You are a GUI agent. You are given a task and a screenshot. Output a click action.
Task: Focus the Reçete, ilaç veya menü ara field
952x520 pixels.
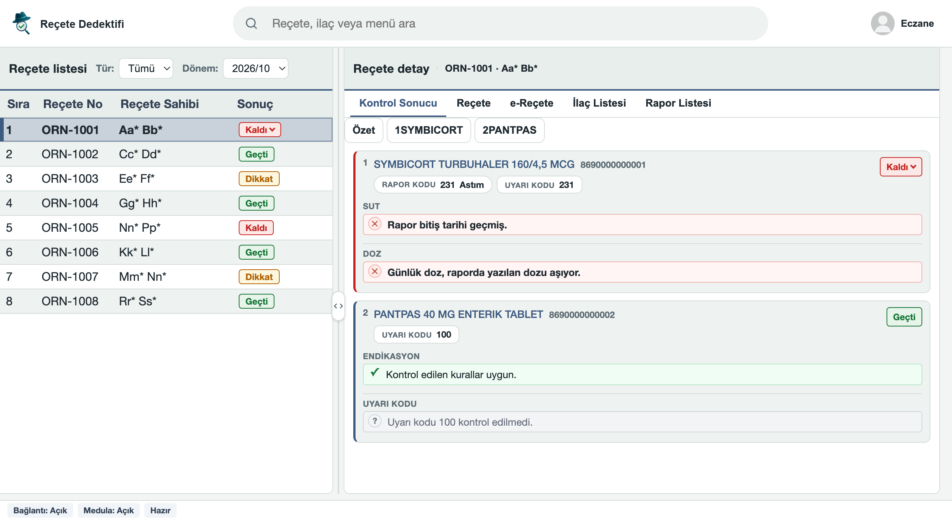(500, 23)
